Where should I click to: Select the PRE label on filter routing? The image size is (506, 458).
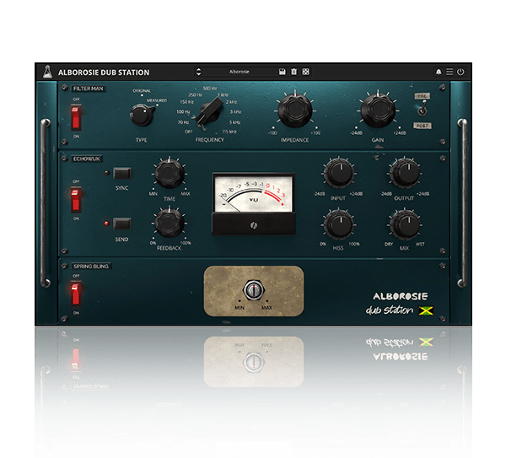tap(423, 96)
